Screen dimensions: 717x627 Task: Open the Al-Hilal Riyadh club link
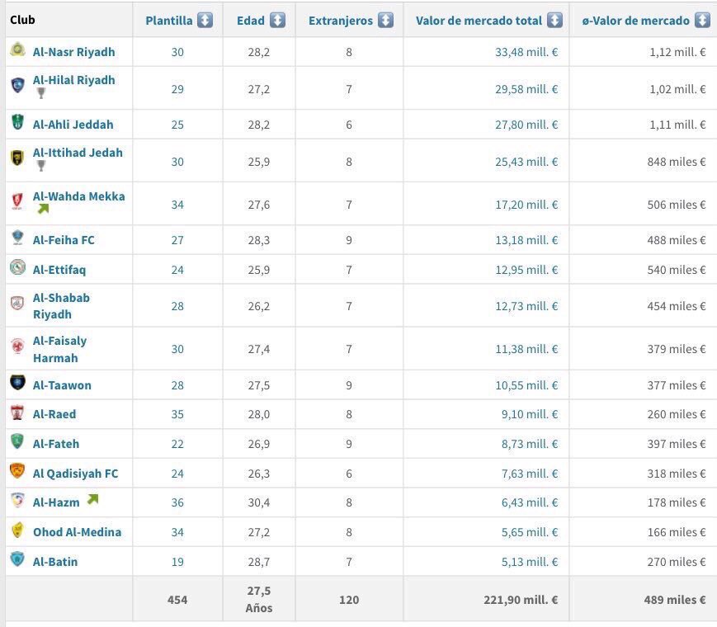click(73, 80)
